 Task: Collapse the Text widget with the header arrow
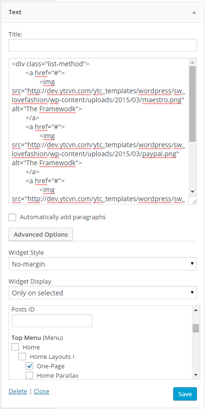coord(194,12)
